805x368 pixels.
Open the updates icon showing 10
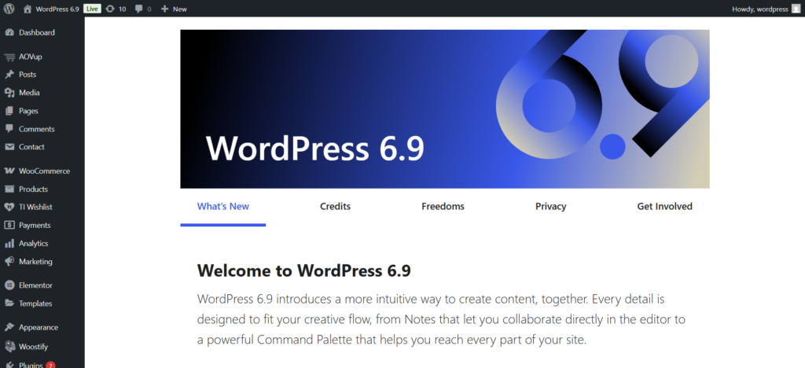click(109, 9)
